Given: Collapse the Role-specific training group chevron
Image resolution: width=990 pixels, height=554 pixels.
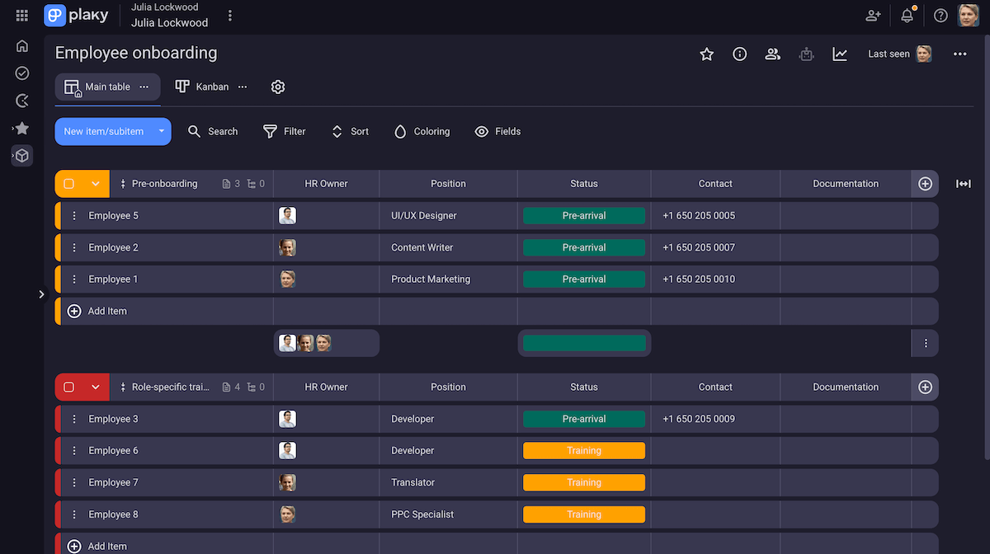Looking at the screenshot, I should pos(95,386).
